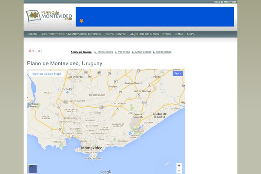This screenshot has width=261, height=174.
Task: Click the Plano de Montevideo, Uruguay heading
Action: pyautogui.click(x=64, y=64)
